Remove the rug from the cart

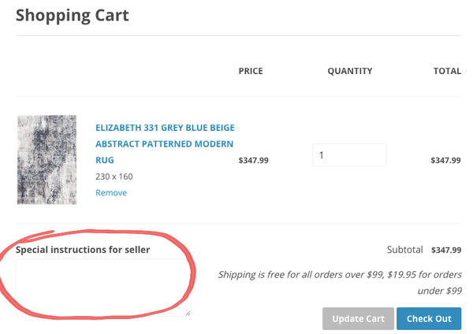pyautogui.click(x=111, y=193)
